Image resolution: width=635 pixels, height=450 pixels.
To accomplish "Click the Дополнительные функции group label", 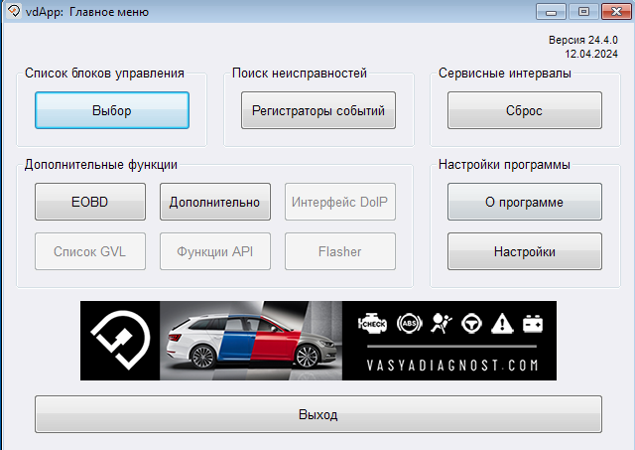I will [x=101, y=165].
